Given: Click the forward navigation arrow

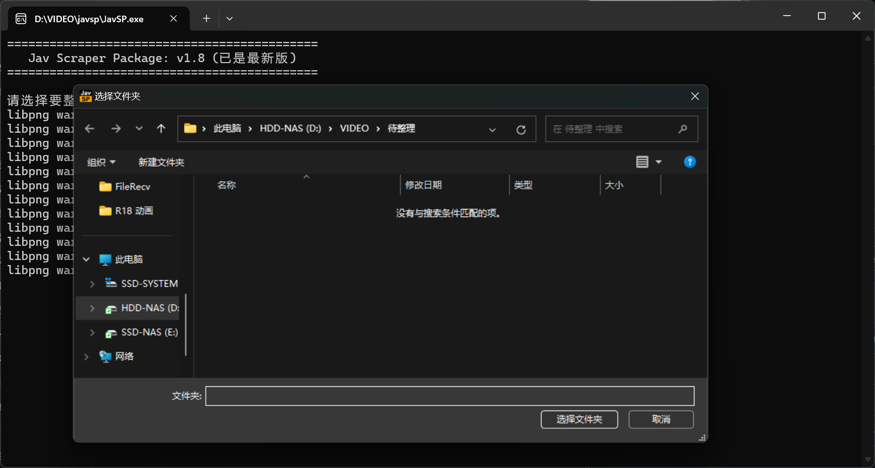Looking at the screenshot, I should (x=116, y=129).
